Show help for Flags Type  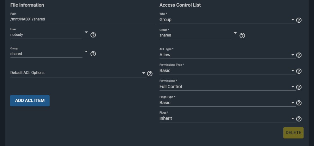(x=299, y=103)
